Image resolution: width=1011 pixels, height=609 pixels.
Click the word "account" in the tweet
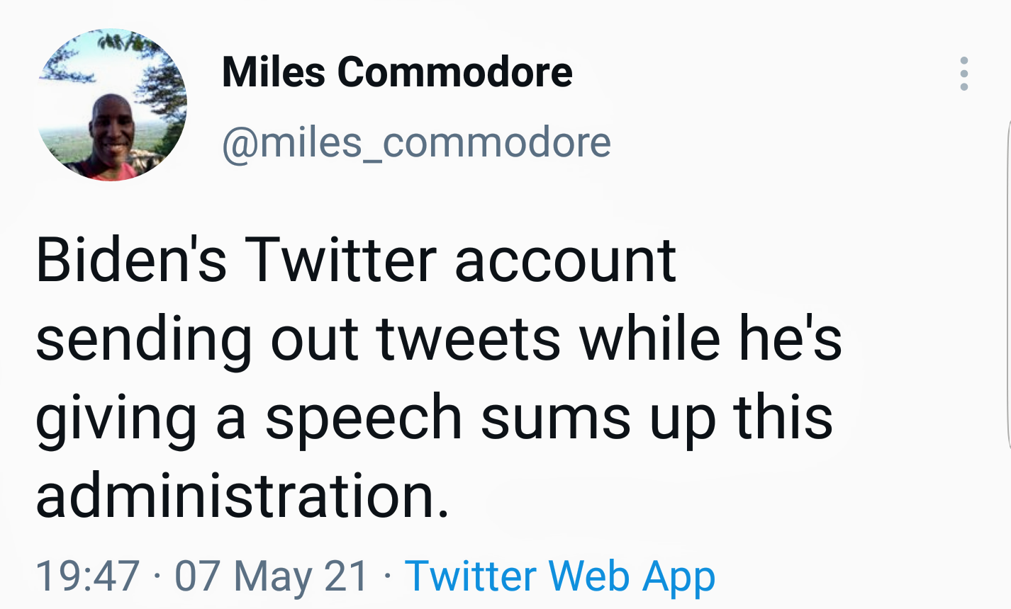coord(565,260)
